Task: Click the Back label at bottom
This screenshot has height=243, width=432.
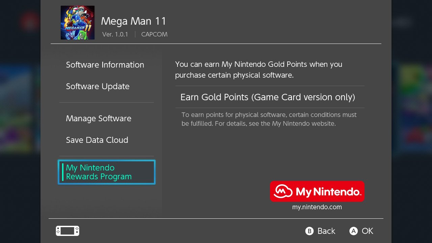Action: click(326, 231)
